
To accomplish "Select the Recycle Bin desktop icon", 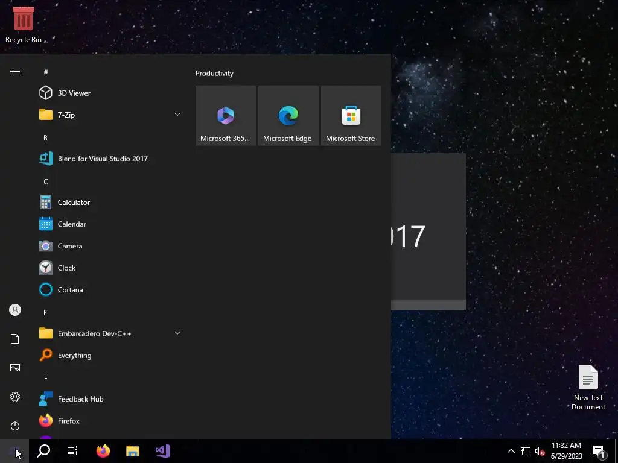I will (x=24, y=24).
